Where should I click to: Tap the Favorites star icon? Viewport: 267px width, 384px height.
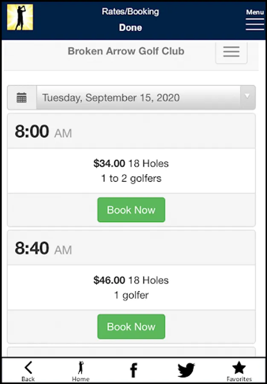239,370
